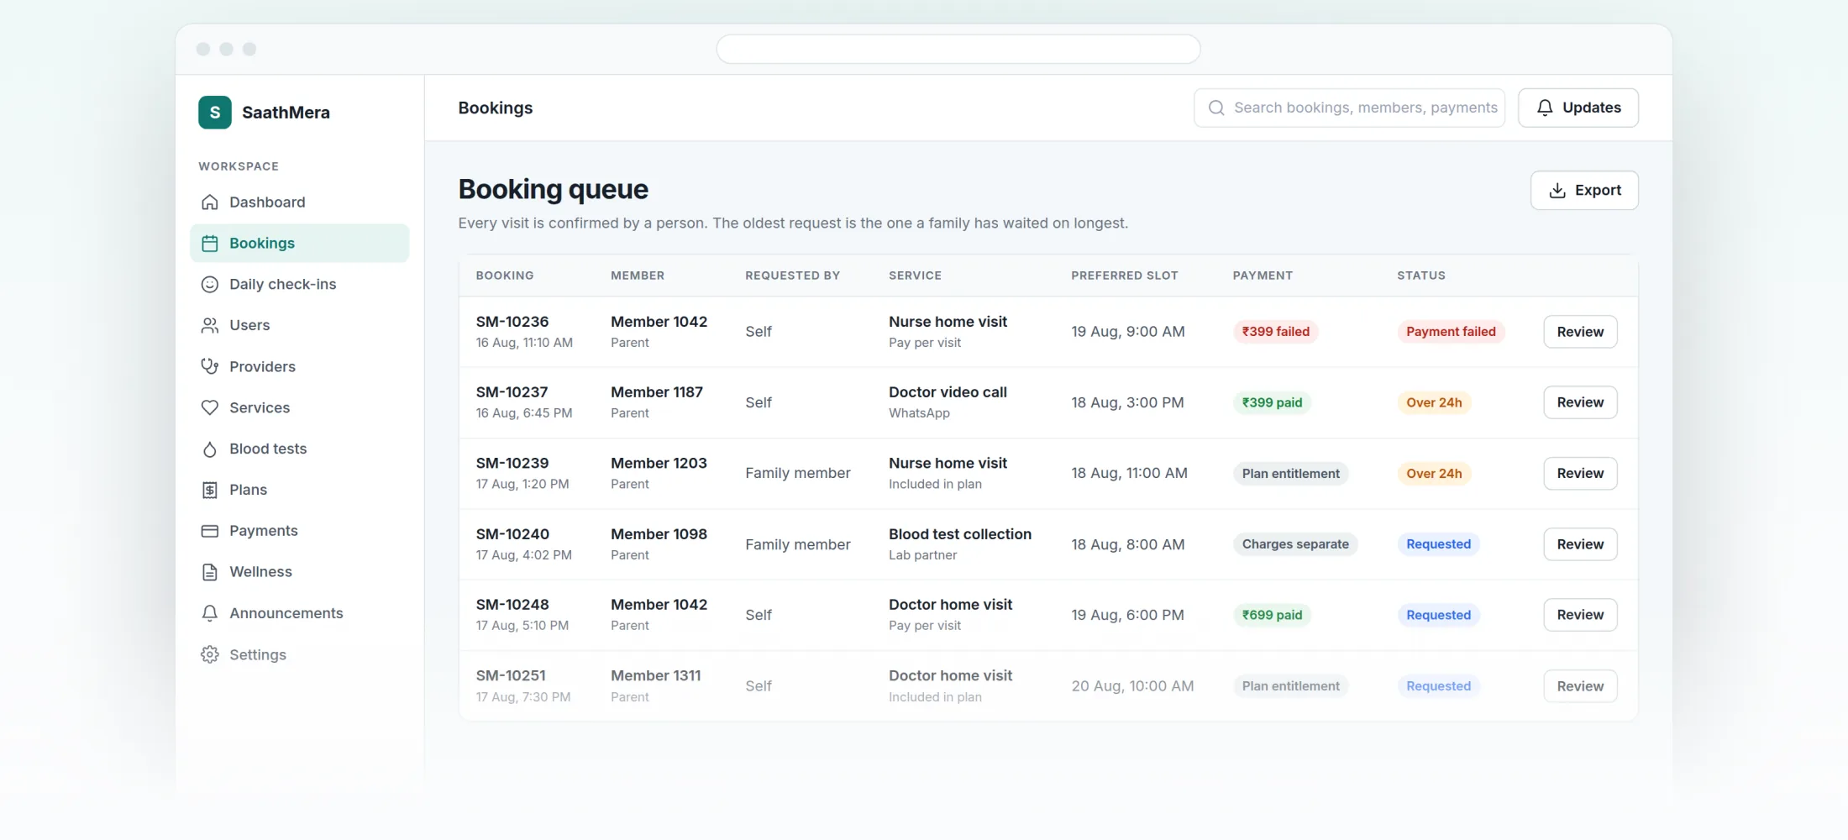
Task: Click the Settings gear icon
Action: pyautogui.click(x=210, y=654)
